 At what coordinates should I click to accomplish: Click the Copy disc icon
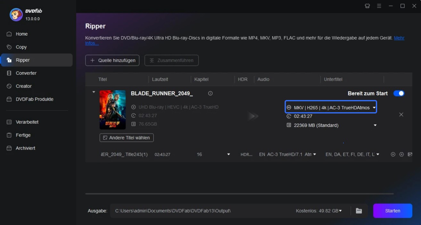[x=9, y=47]
